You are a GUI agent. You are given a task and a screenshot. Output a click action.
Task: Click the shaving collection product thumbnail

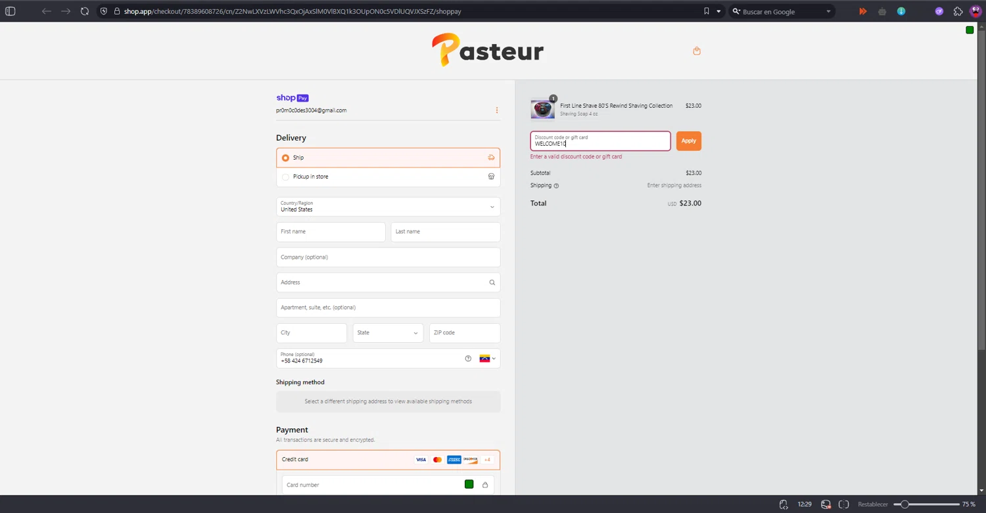click(x=543, y=110)
